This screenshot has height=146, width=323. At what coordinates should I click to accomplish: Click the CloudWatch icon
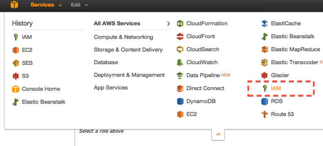[180, 62]
